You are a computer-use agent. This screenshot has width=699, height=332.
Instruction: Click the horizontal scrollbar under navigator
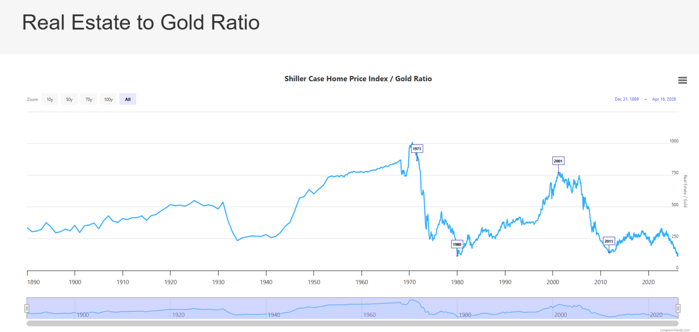(352, 323)
